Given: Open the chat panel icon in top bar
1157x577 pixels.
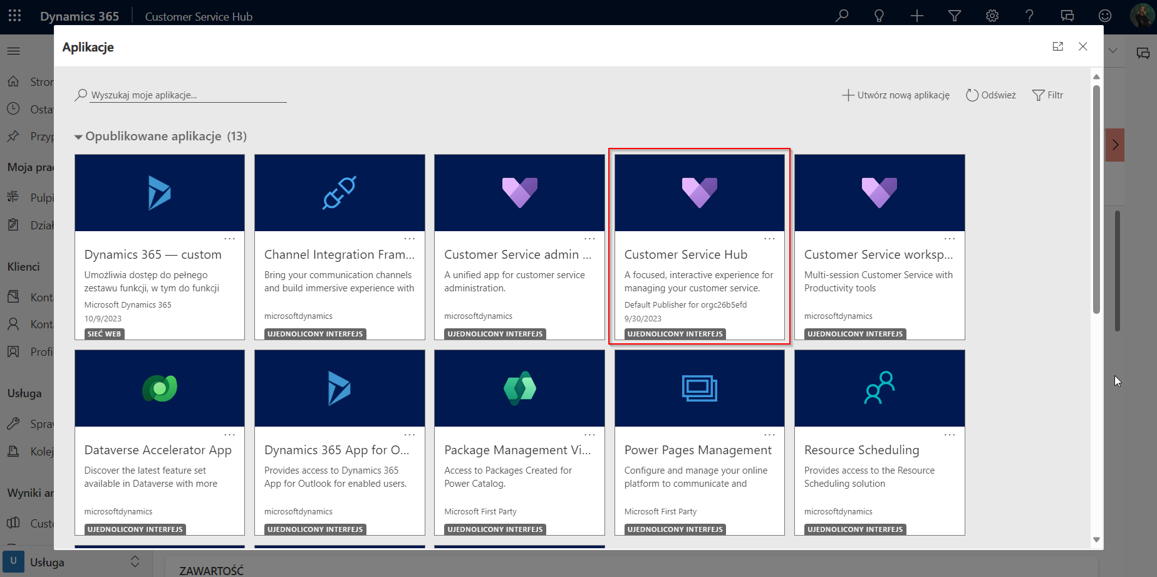Looking at the screenshot, I should (1067, 16).
